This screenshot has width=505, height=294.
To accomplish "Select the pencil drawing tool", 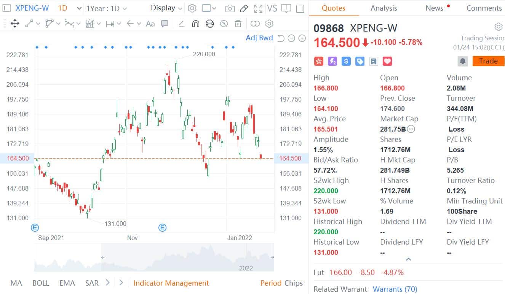I will coord(244,8).
